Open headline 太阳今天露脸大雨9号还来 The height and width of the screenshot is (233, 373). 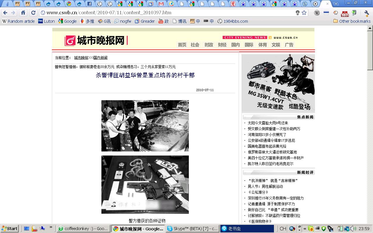268,123
